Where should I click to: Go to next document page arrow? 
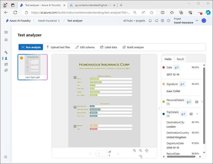118,154
